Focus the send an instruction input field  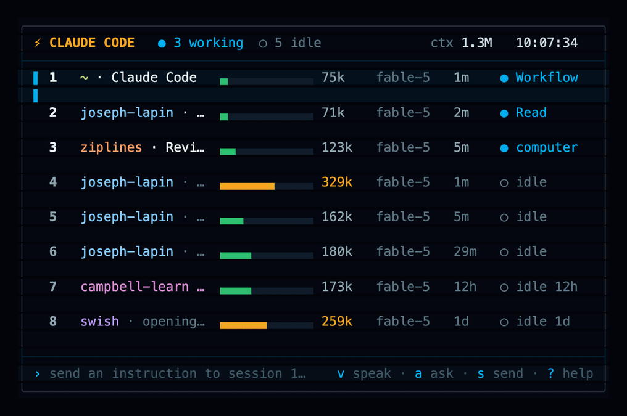tap(178, 373)
